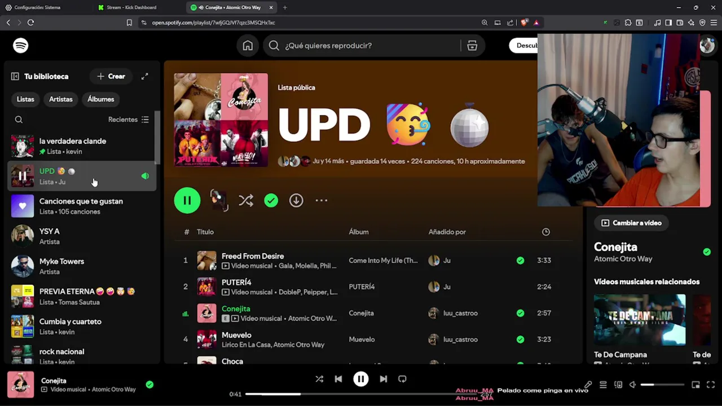Open the Myke Towers artist entry

[x=82, y=266]
